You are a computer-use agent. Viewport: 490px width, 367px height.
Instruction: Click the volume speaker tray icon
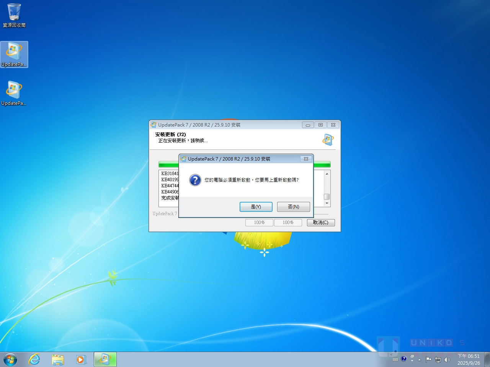(447, 360)
